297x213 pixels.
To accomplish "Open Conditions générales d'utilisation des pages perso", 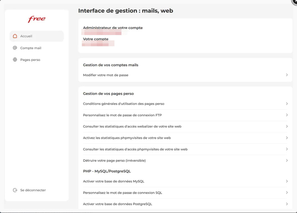I will click(124, 104).
